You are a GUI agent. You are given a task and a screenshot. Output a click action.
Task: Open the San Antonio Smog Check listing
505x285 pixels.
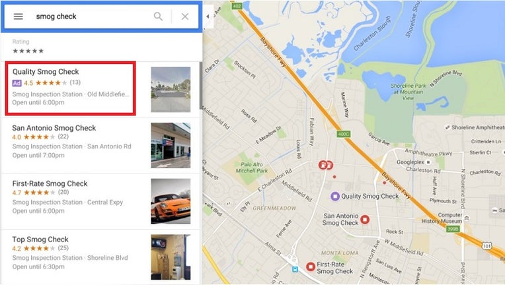click(101, 145)
